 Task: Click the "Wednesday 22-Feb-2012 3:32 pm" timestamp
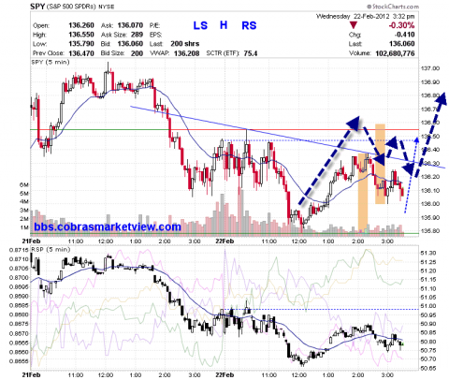click(x=365, y=16)
